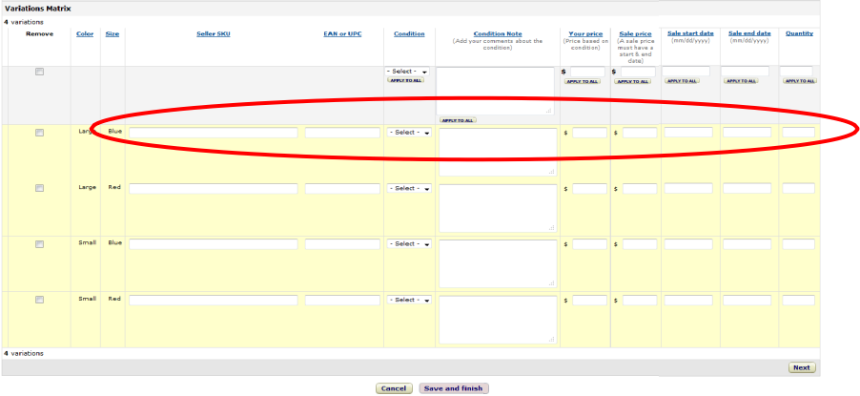Click the Quantity input for Small Blue
Screen dimensions: 860x396
798,244
